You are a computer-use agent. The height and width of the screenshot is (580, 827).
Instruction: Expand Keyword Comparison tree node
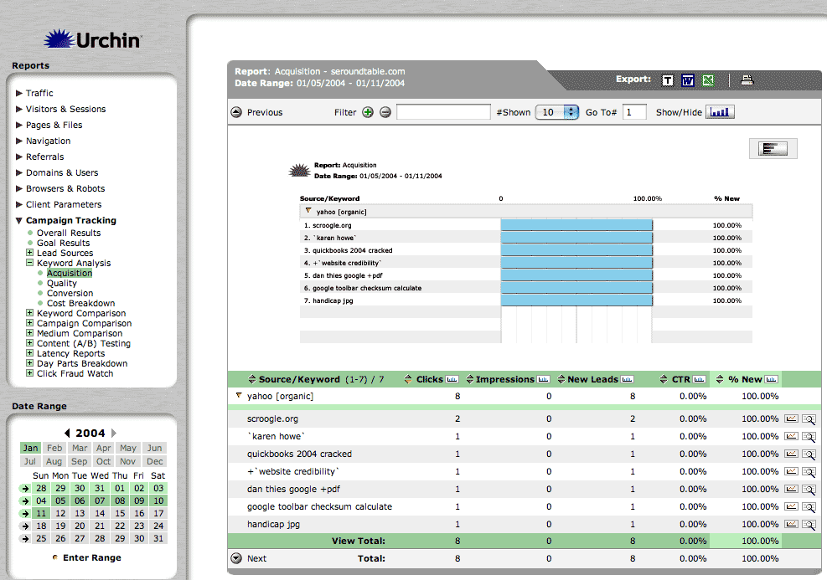29,313
